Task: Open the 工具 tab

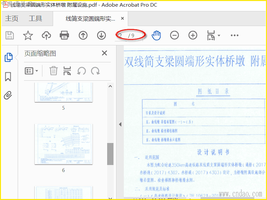Action: (x=35, y=18)
